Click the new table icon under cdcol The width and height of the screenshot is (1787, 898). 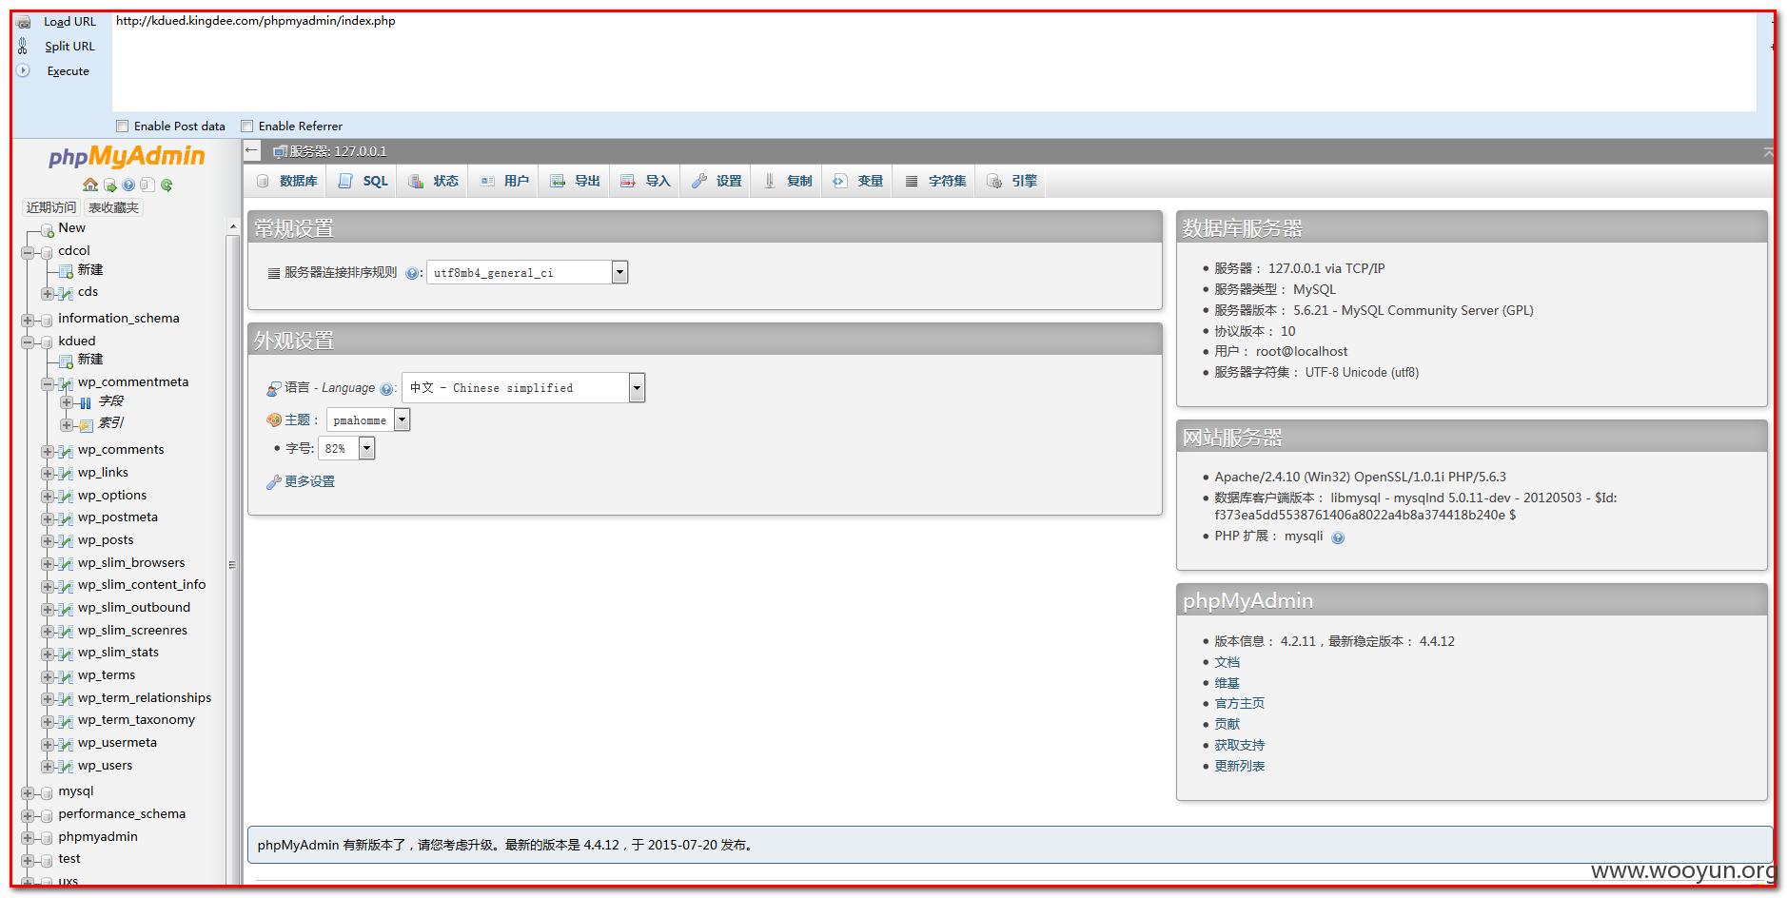pos(67,272)
